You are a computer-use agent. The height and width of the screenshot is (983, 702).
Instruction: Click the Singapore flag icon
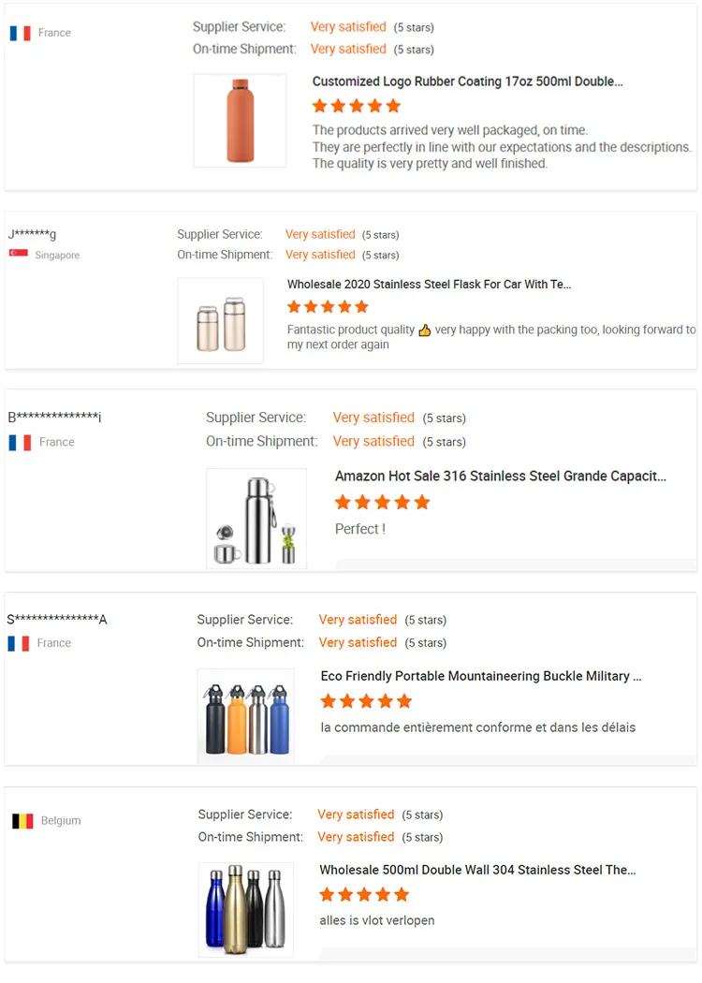19,255
